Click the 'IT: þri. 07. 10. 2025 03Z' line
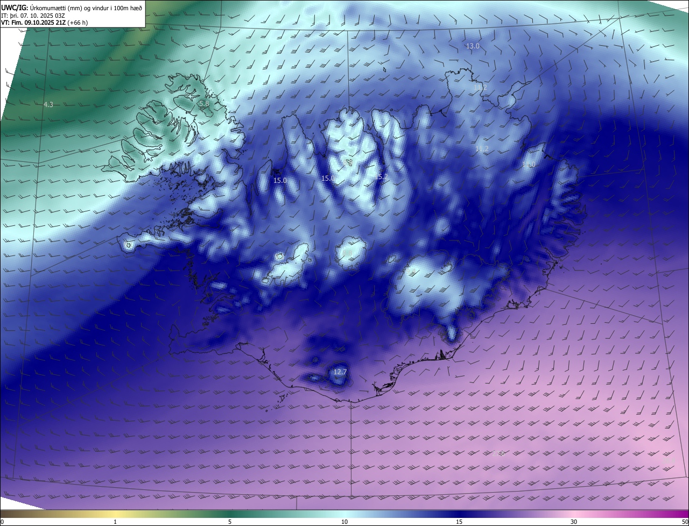689x526 pixels. tap(34, 16)
